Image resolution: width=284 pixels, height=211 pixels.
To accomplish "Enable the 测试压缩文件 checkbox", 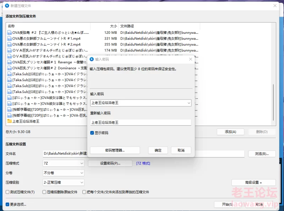I will [x=8, y=192].
